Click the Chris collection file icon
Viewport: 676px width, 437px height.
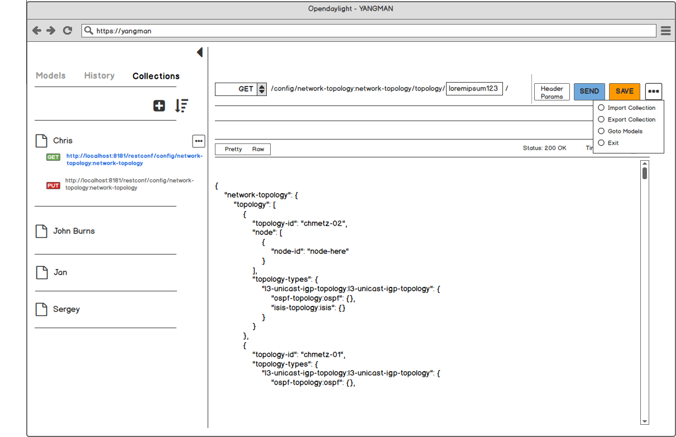coord(41,141)
